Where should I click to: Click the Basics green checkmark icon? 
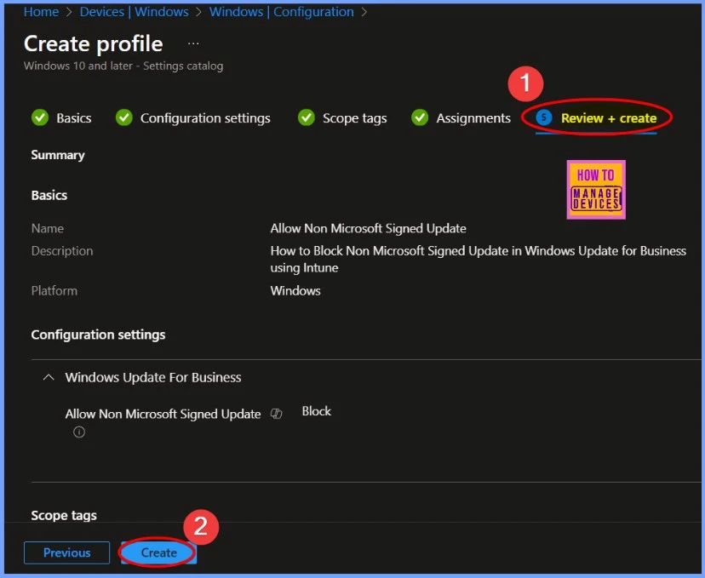[40, 117]
